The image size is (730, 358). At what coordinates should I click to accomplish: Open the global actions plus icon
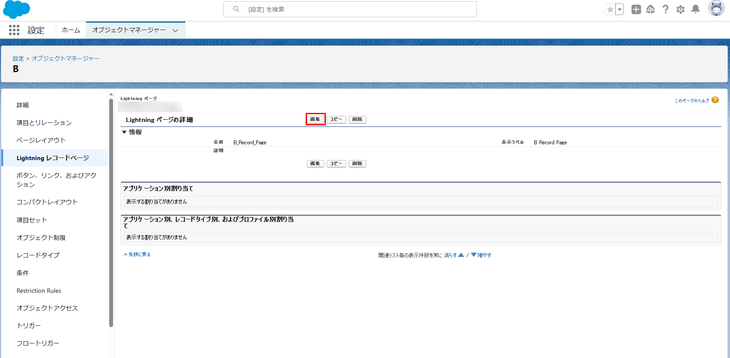pos(636,9)
